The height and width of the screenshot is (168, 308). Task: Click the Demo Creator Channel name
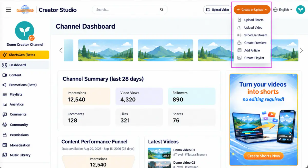[25, 45]
